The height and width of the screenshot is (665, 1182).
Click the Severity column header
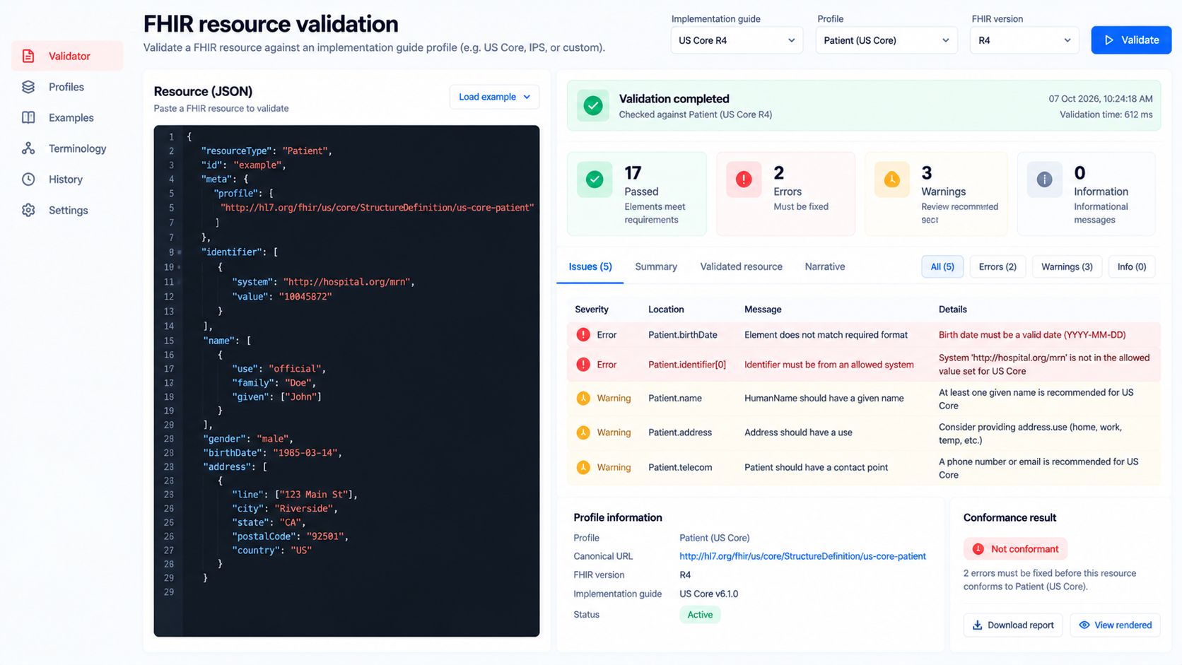pyautogui.click(x=592, y=310)
